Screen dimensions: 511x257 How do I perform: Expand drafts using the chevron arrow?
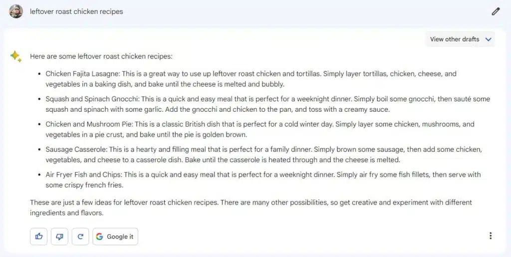click(x=488, y=39)
